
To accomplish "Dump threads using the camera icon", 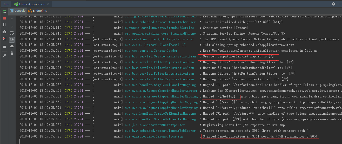I will [x=4, y=32].
